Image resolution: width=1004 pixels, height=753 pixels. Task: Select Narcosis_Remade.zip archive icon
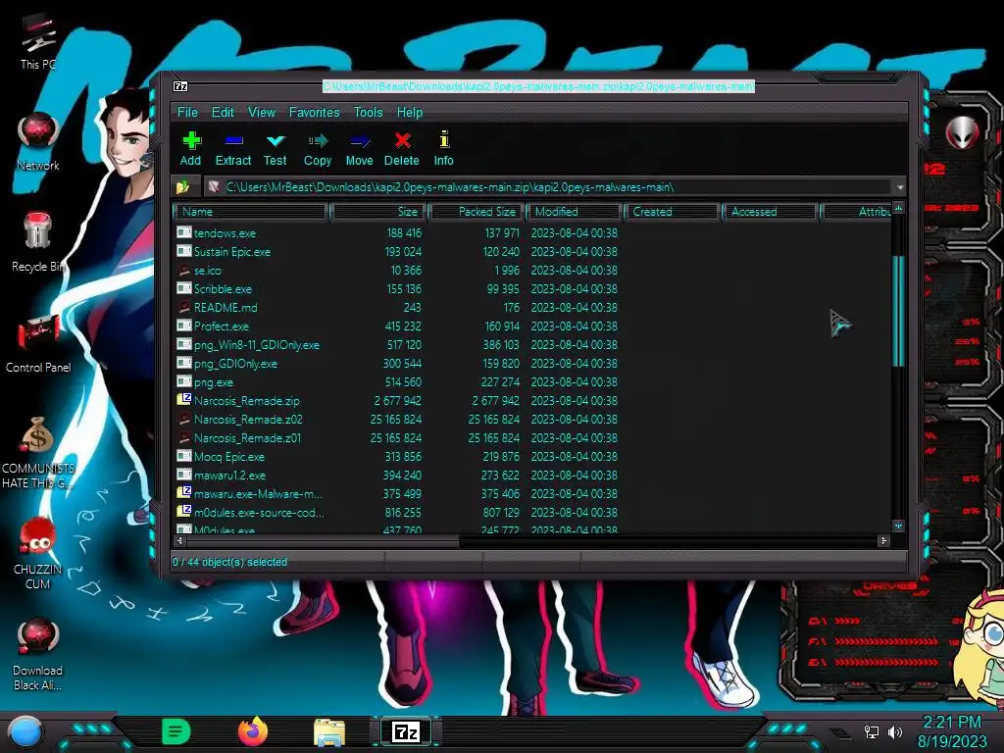(184, 400)
